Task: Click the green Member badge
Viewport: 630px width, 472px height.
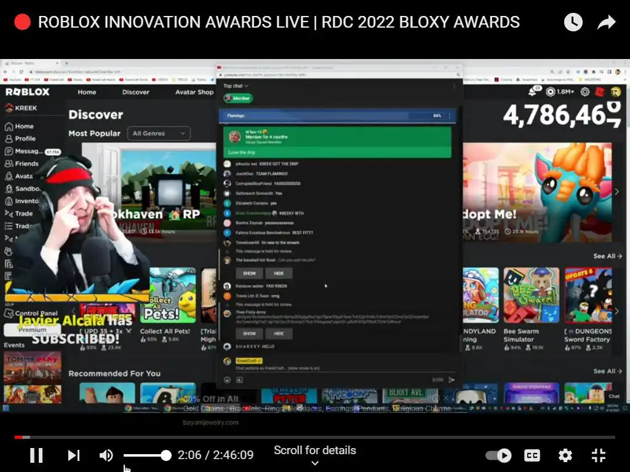Action: click(238, 98)
